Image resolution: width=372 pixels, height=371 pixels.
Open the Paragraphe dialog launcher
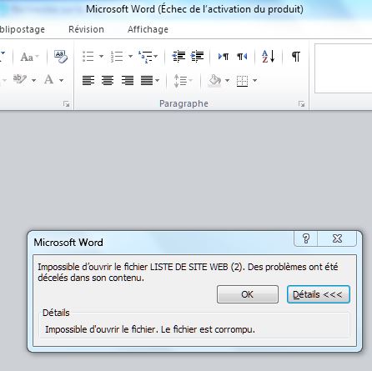(301, 104)
